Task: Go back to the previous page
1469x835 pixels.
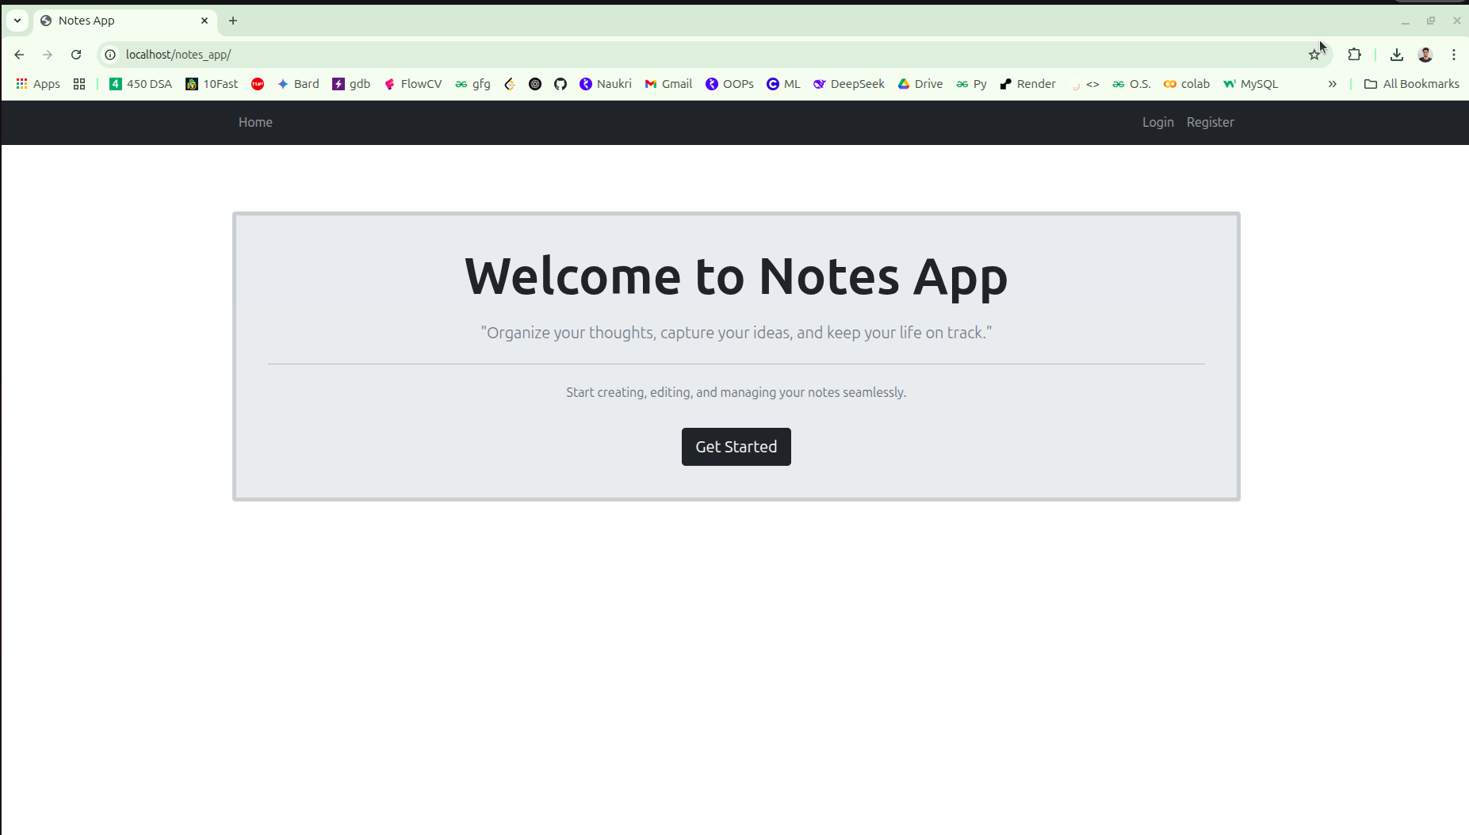Action: 19,55
